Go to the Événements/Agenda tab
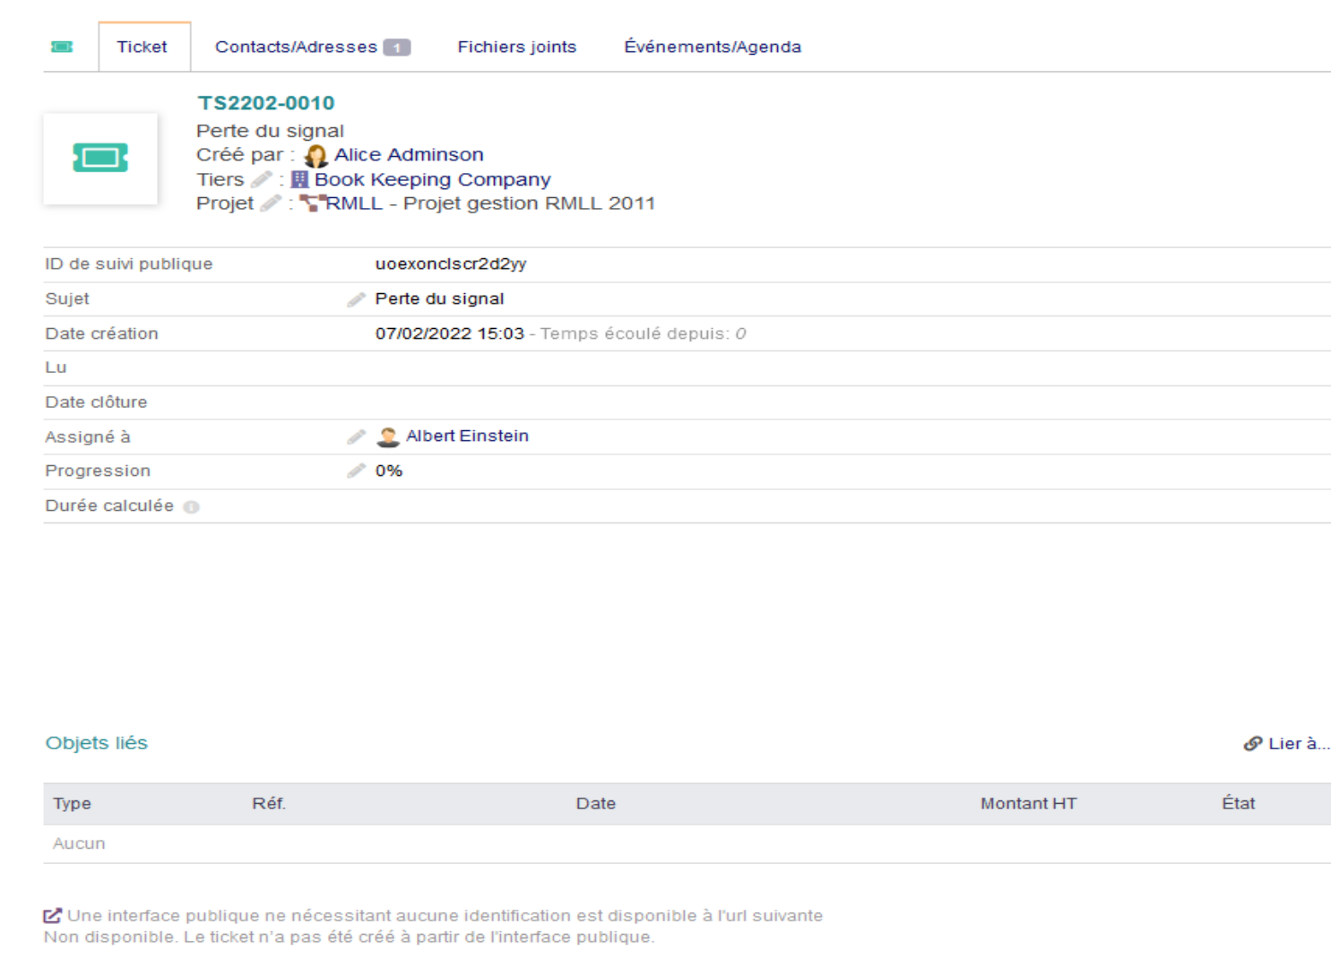The image size is (1331, 976). pyautogui.click(x=713, y=47)
